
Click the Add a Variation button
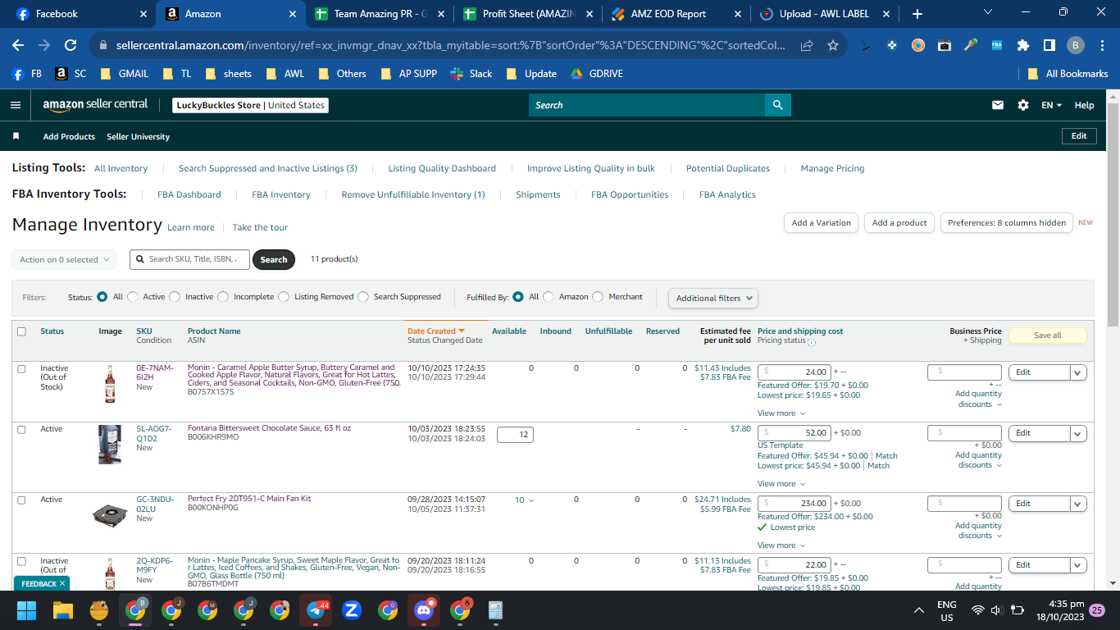click(x=821, y=223)
